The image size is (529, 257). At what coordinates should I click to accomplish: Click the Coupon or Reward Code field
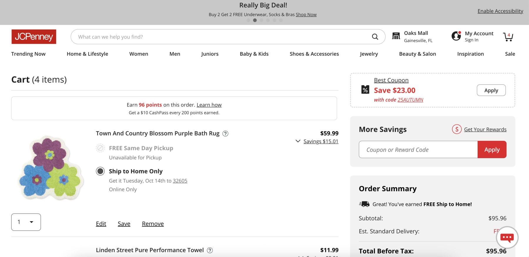coord(418,150)
